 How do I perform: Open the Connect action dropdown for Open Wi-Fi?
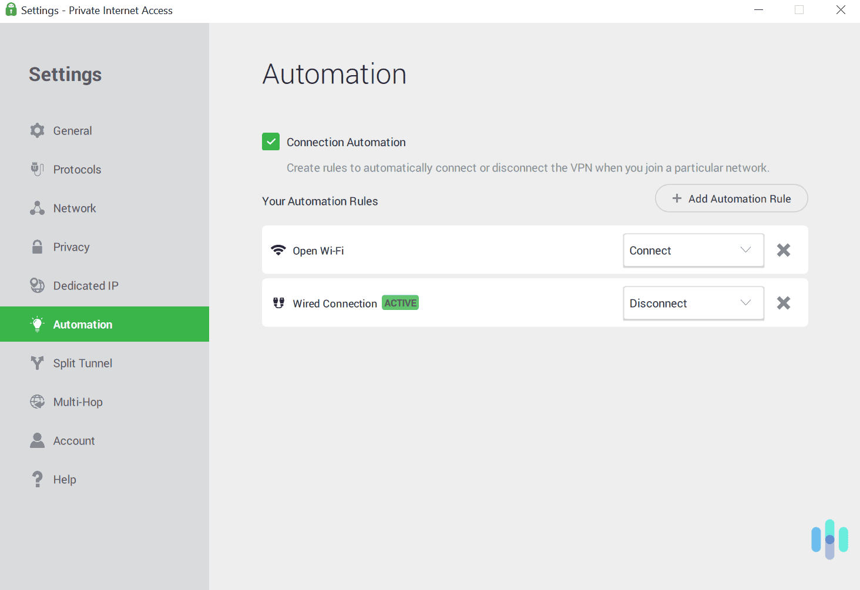693,250
